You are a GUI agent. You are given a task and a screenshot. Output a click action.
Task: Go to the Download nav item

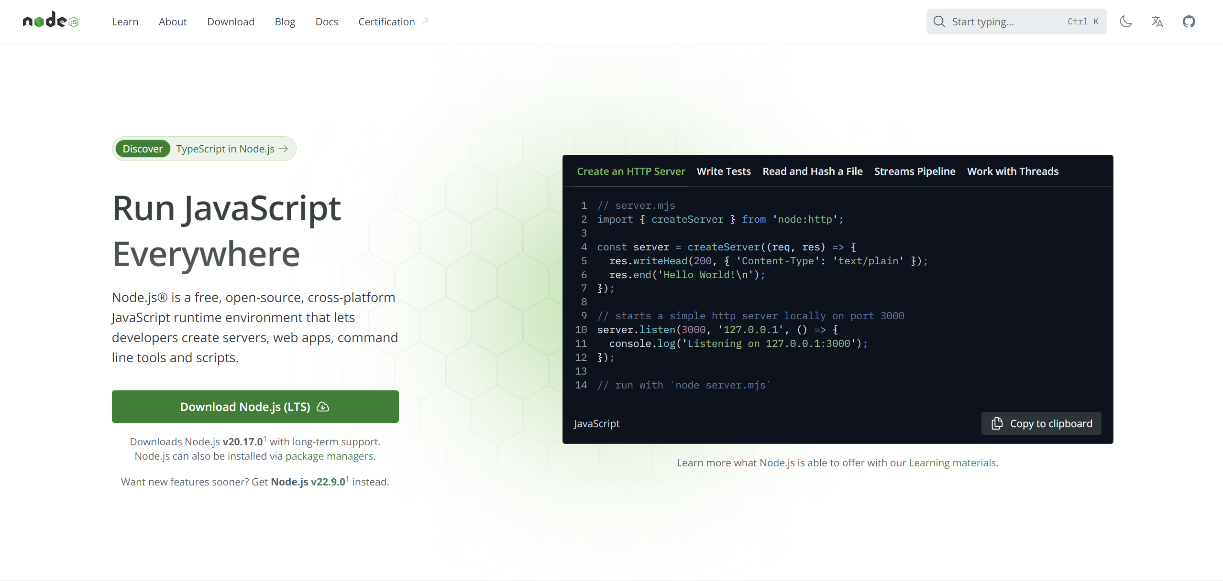point(231,22)
